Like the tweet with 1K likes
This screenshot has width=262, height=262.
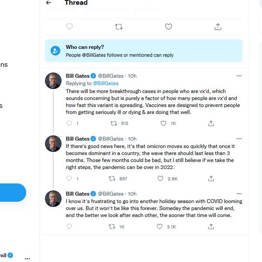163,124
